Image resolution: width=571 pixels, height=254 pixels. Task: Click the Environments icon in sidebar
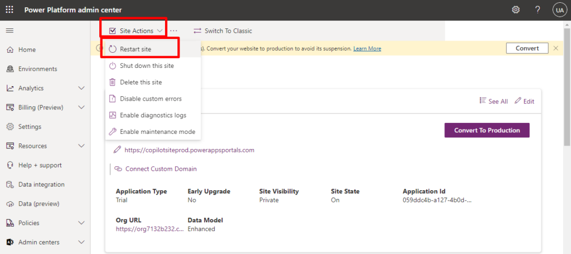pyautogui.click(x=10, y=69)
